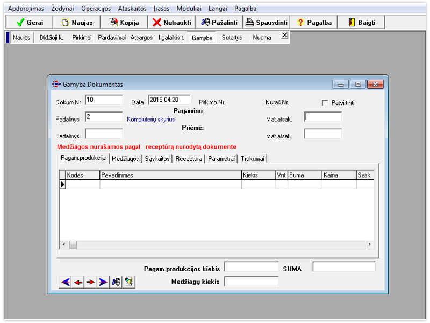Click the grid's horizontal scrollbar thumb

[x=73, y=244]
